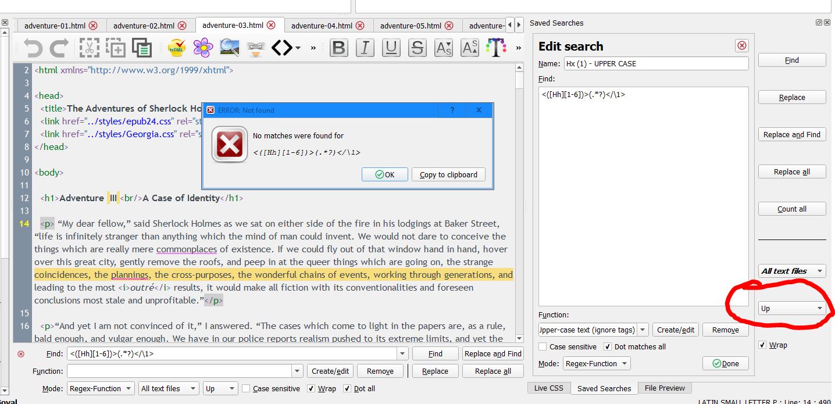Open the tag icon dropdown arrow
Viewport: 835px width, 404px height.
[x=298, y=48]
